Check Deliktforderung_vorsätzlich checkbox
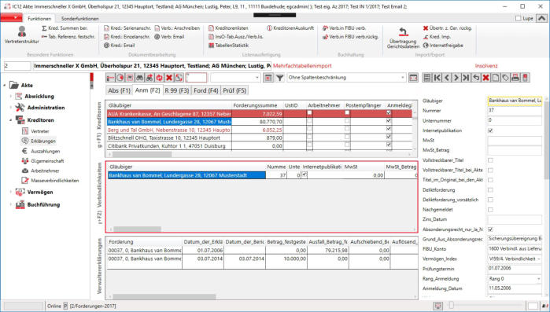 click(490, 200)
